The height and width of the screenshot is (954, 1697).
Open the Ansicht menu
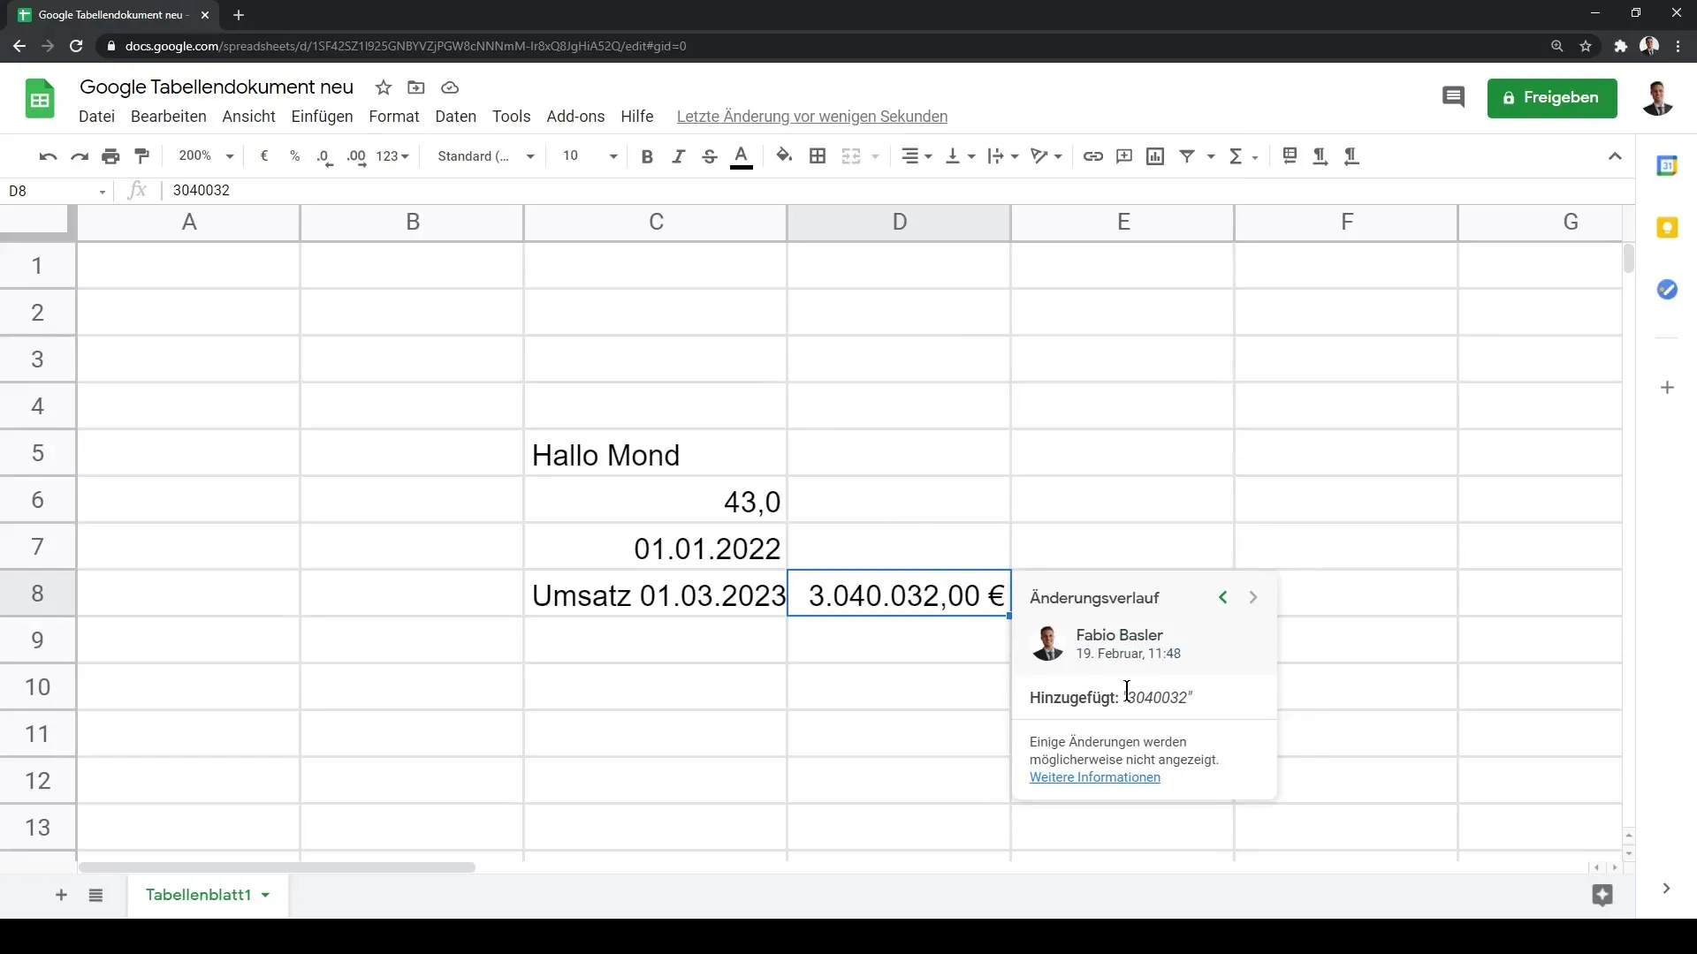(x=248, y=117)
